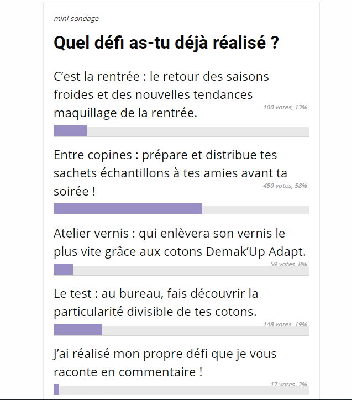The image size is (352, 400).
Task: Choose "J'ai réalisé mon propre défi" answer
Action: pos(165,362)
